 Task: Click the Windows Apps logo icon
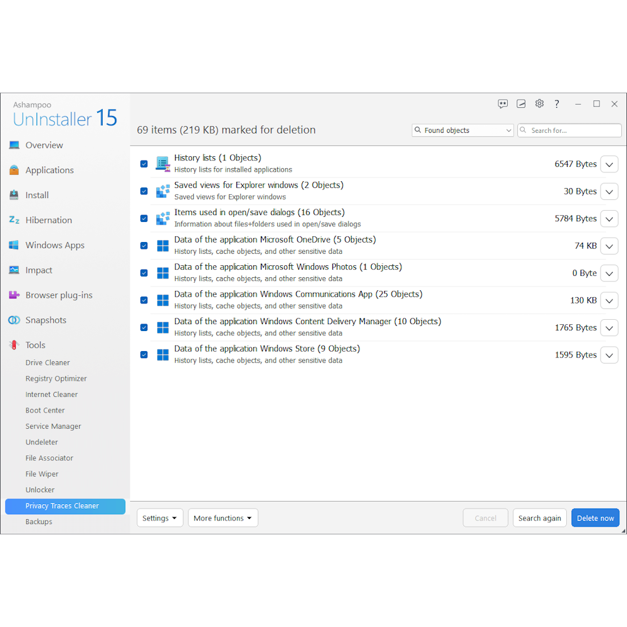coord(14,245)
